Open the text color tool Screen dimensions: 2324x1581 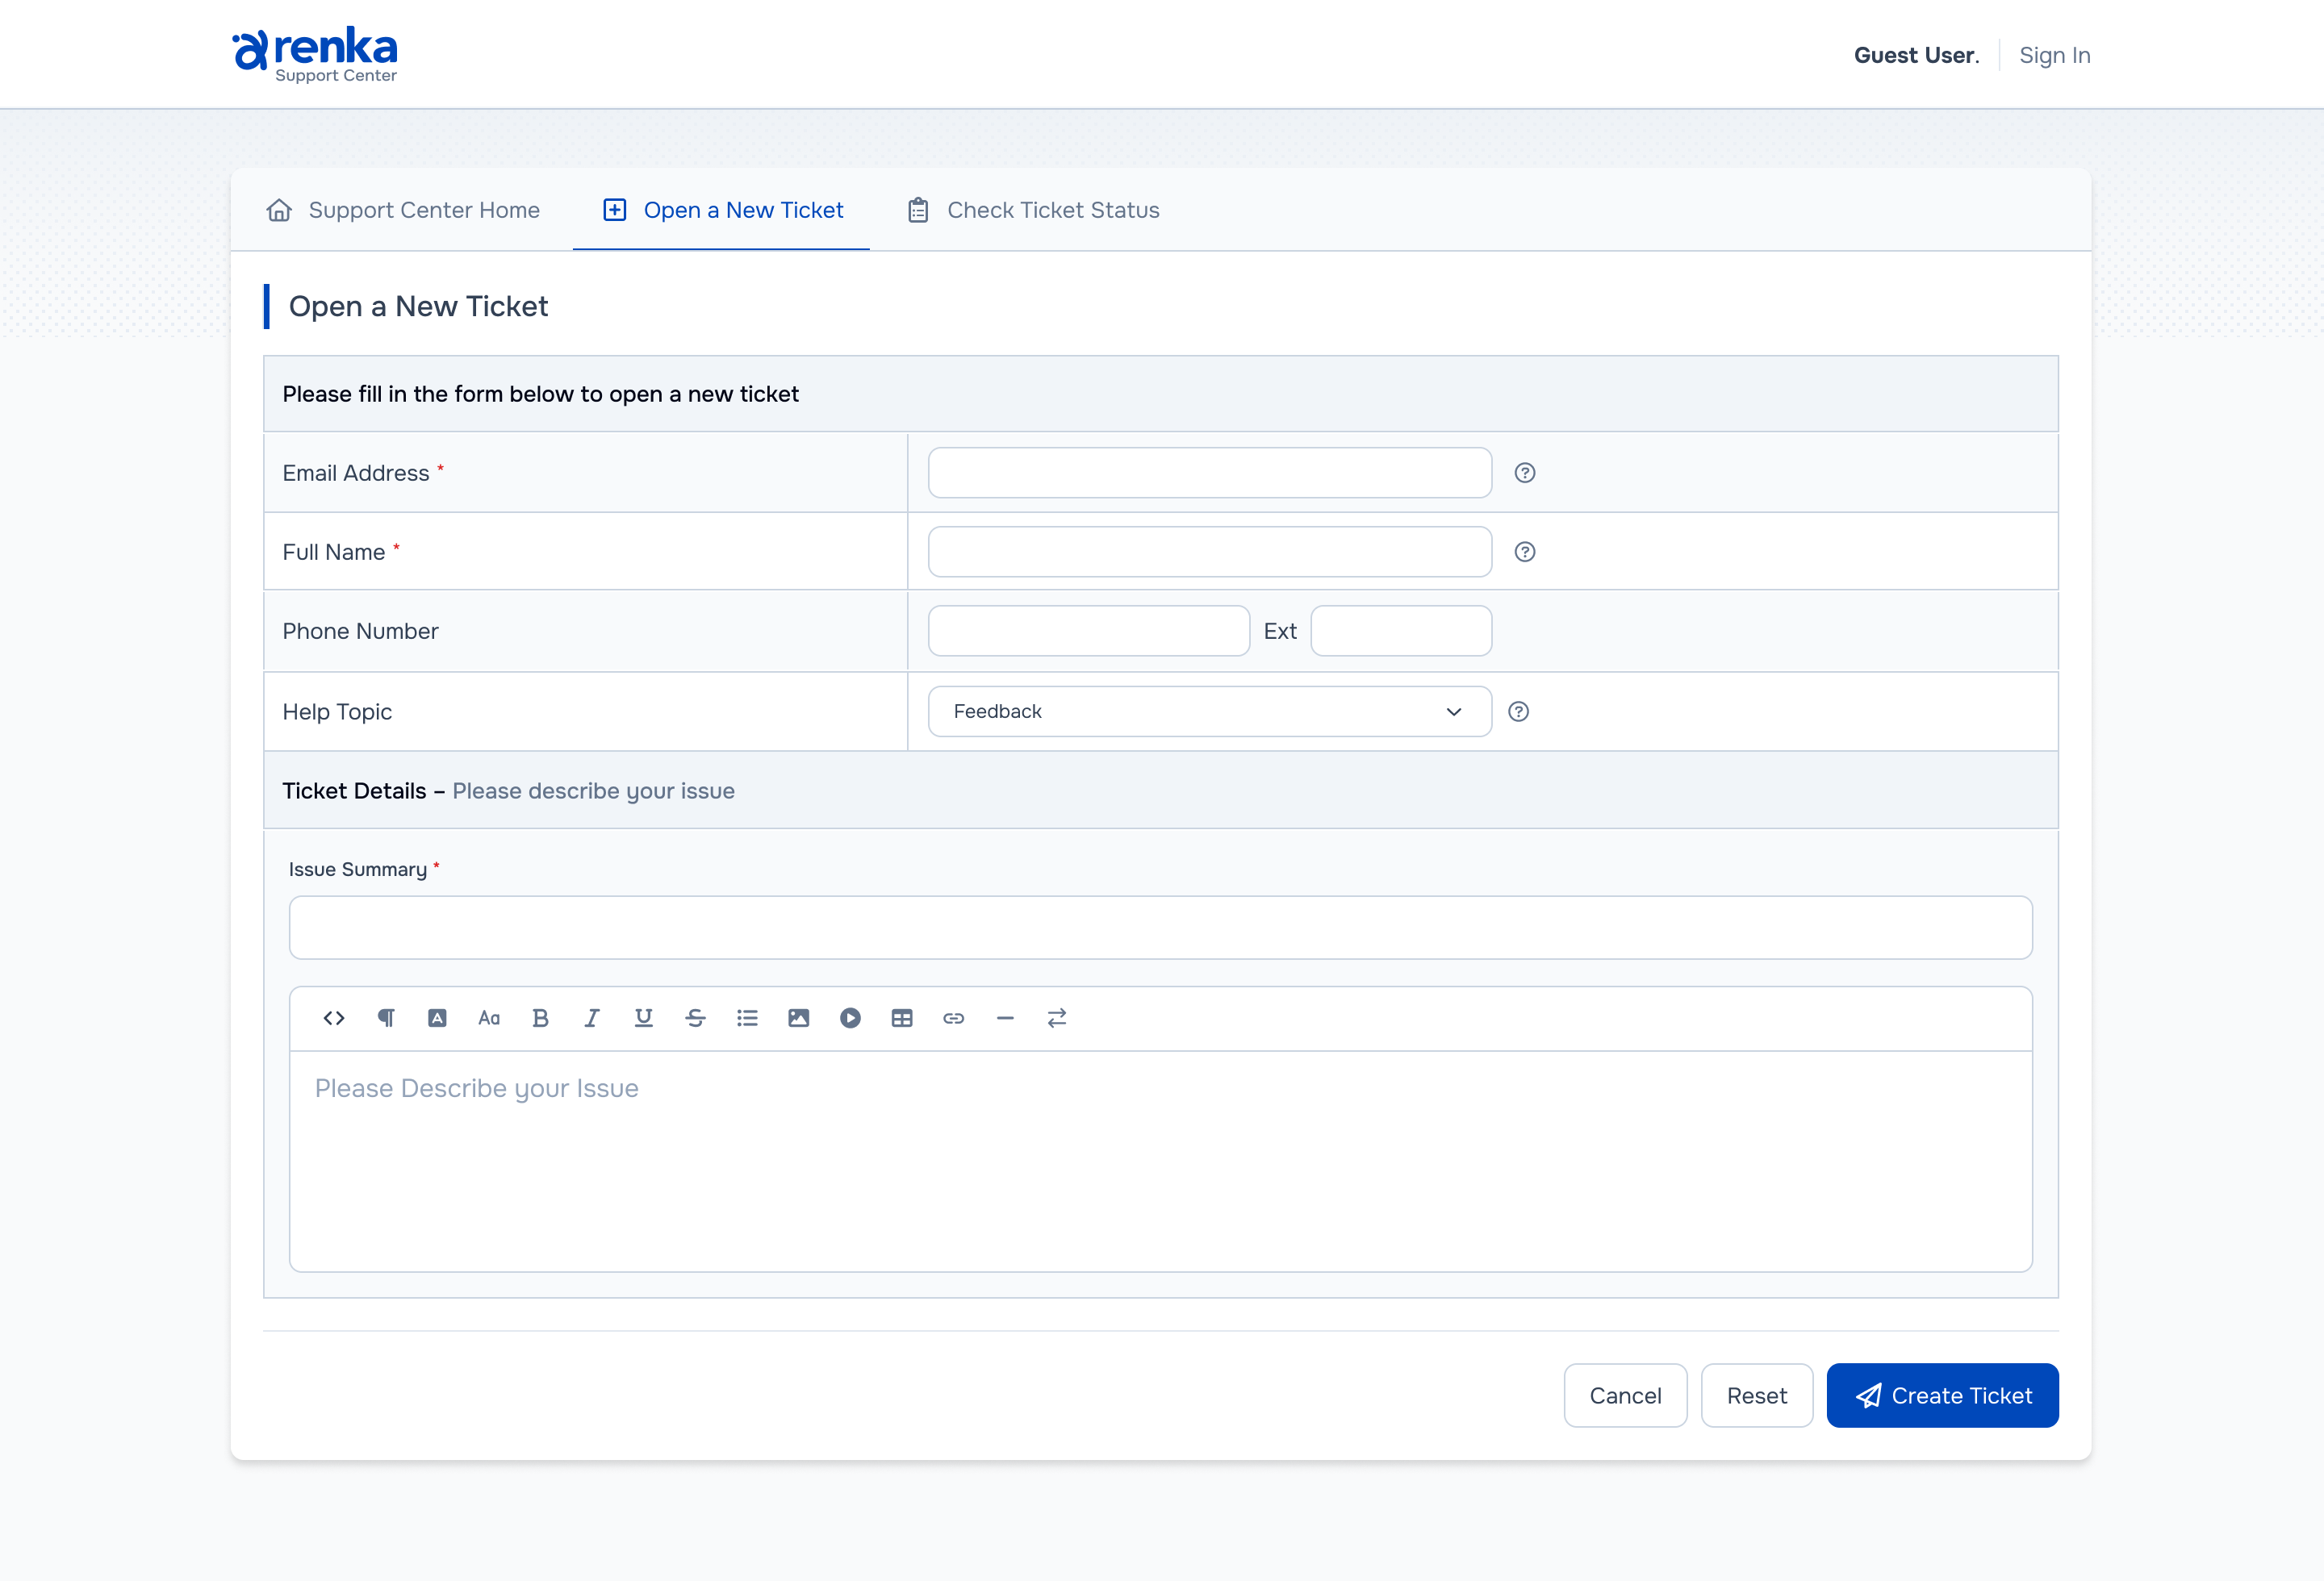pos(437,1018)
